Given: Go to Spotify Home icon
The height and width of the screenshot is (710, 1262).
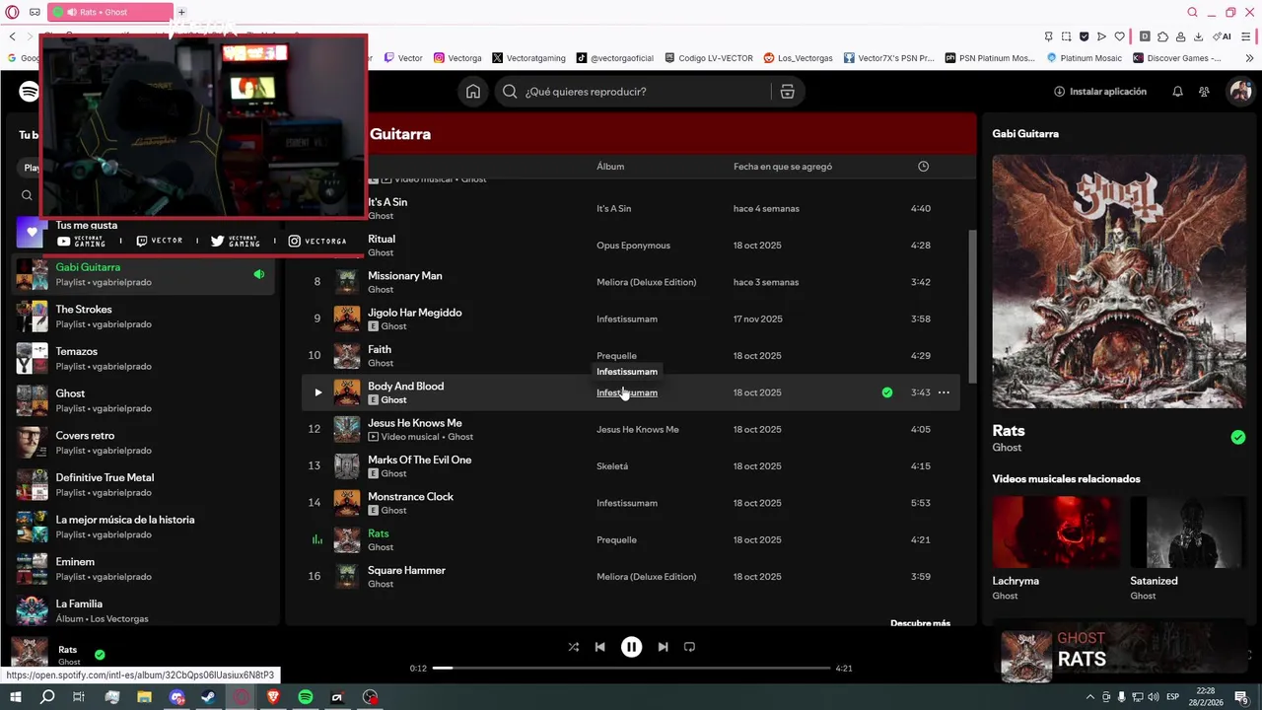Looking at the screenshot, I should [x=473, y=92].
